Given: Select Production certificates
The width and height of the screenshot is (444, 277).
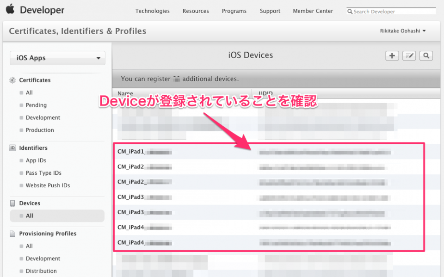Looking at the screenshot, I should [x=40, y=130].
